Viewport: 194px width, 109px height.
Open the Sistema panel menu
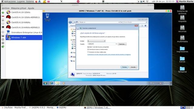[x=30, y=2]
